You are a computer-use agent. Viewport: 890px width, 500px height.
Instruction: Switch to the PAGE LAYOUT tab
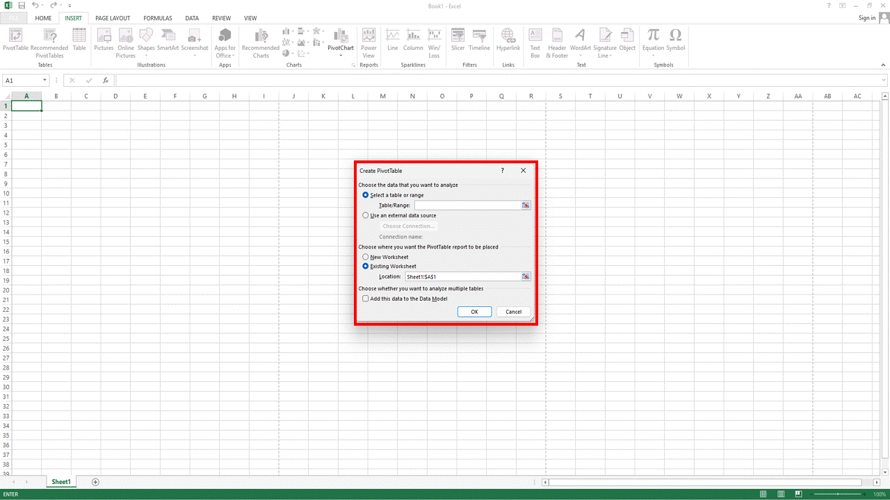113,18
